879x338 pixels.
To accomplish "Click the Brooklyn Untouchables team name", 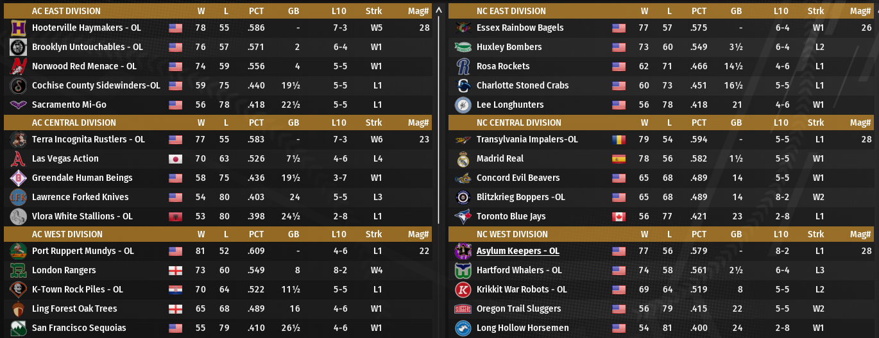I will click(87, 47).
